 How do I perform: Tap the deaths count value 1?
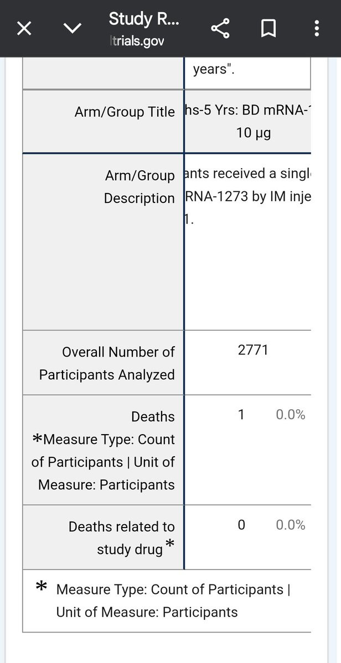pyautogui.click(x=241, y=415)
